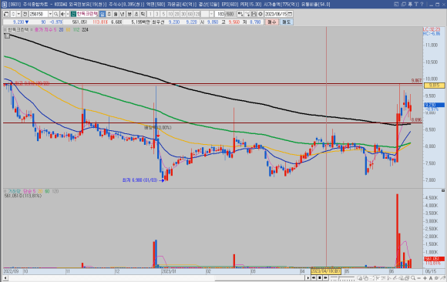Click the playback stop button below chart

320,278
